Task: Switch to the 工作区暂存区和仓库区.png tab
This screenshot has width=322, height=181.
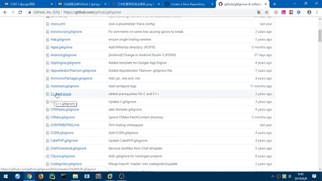Action: pyautogui.click(x=135, y=4)
